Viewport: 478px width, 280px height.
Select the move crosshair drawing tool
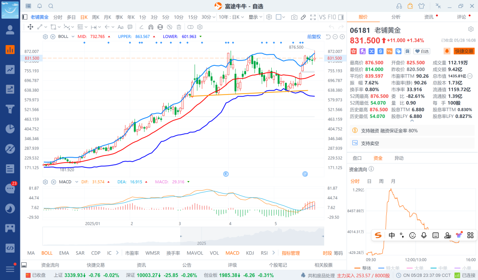[31, 27]
